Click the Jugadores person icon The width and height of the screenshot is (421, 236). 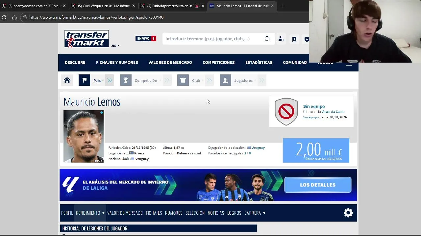point(225,80)
